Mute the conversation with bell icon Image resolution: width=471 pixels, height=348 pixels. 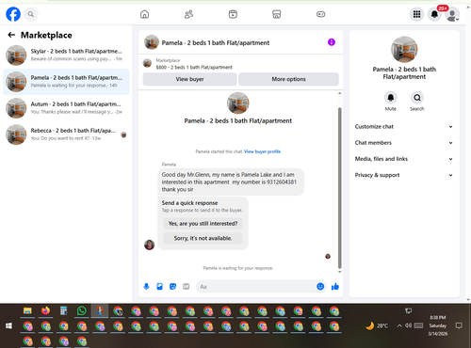coord(391,98)
